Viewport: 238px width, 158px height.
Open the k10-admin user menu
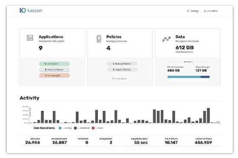211,11
